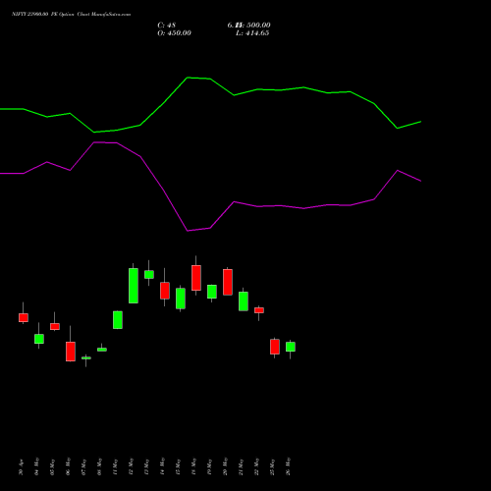Select the '20 May' date label
This screenshot has width=491, height=491.
pos(226,466)
